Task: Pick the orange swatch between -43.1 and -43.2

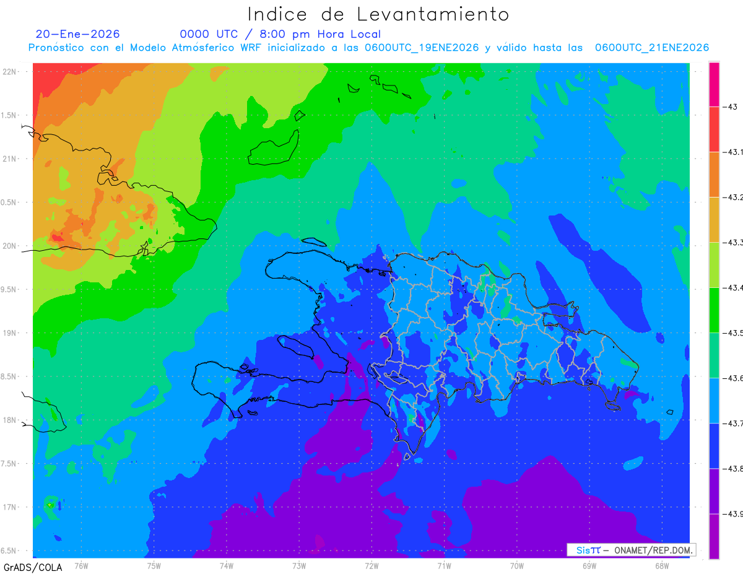Action: (x=714, y=175)
